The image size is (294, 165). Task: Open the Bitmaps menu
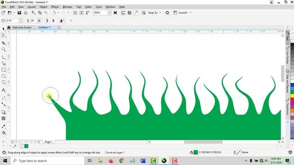68,7
